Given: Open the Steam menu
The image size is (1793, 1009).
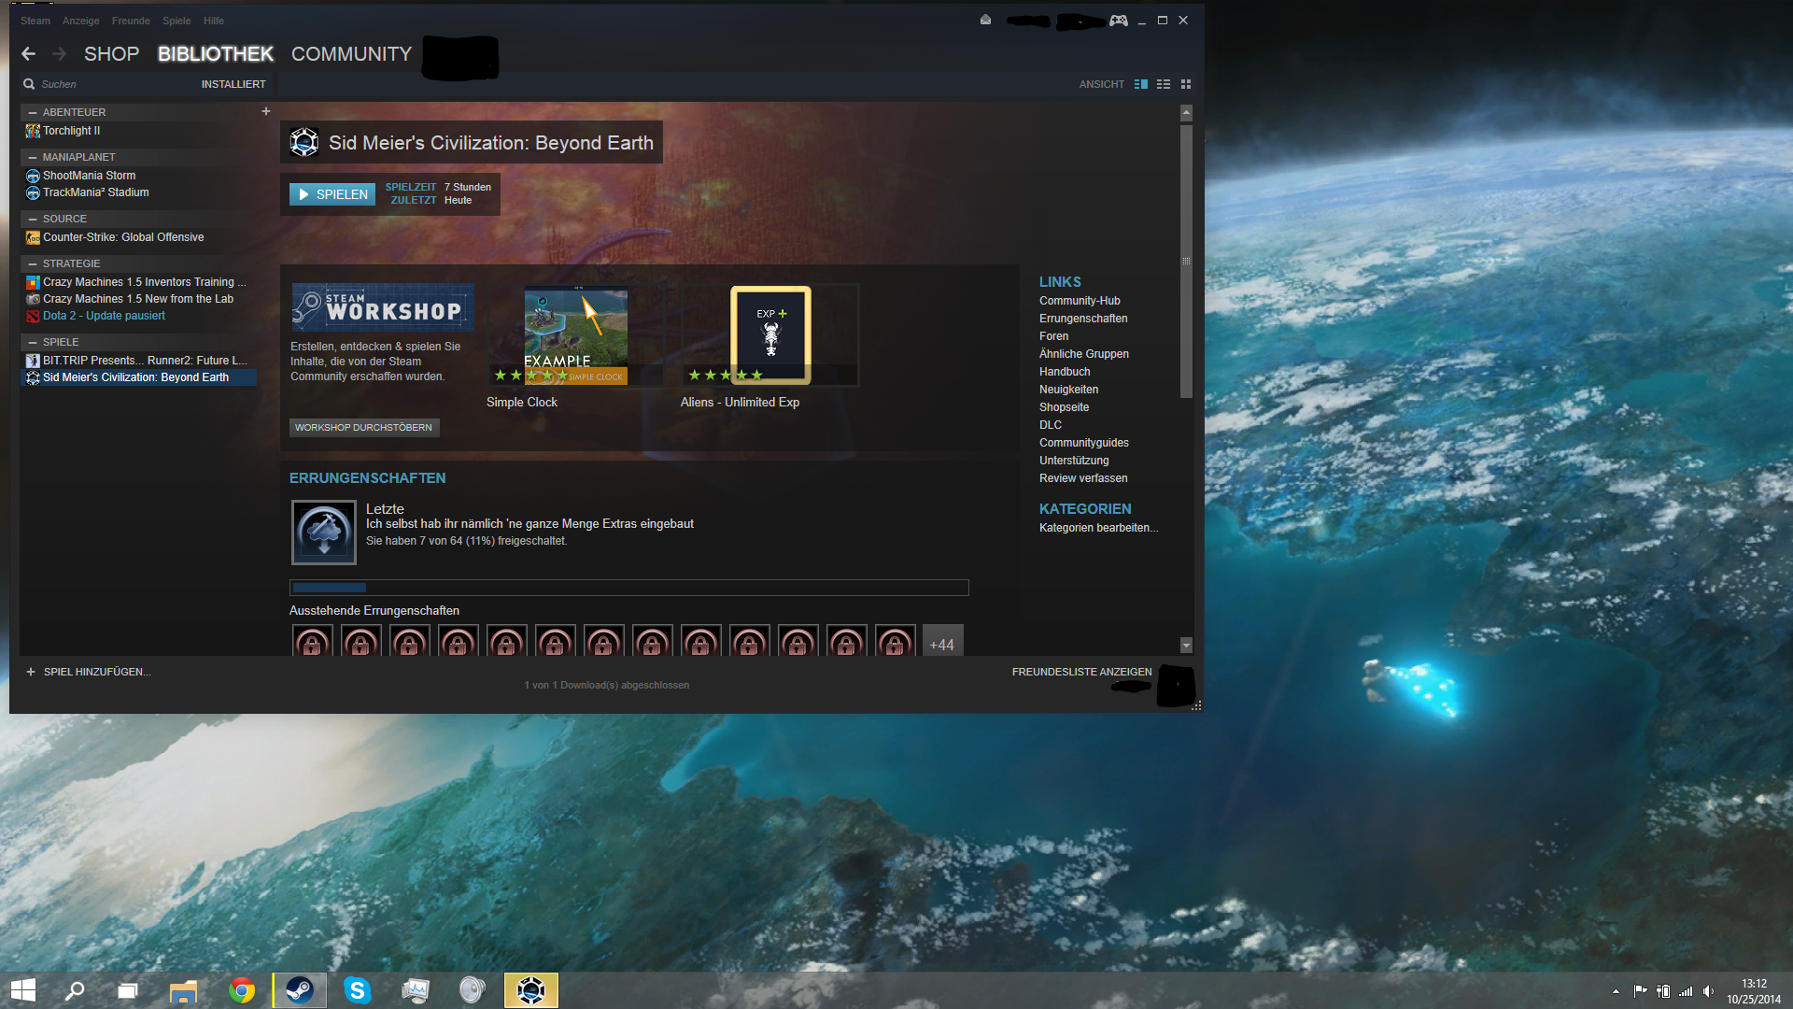Looking at the screenshot, I should tap(35, 21).
